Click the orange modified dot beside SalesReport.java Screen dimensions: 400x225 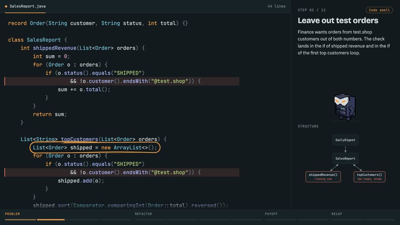click(6, 6)
